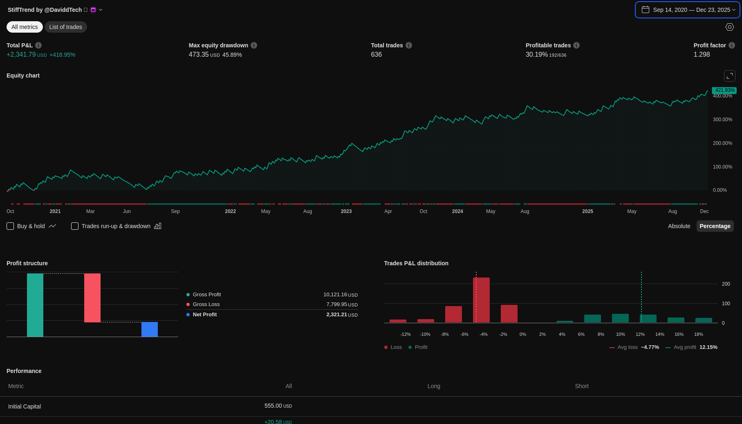The width and height of the screenshot is (742, 424).
Task: Expand the chevron next to the StiffTrend strategy title
Action: pyautogui.click(x=101, y=10)
